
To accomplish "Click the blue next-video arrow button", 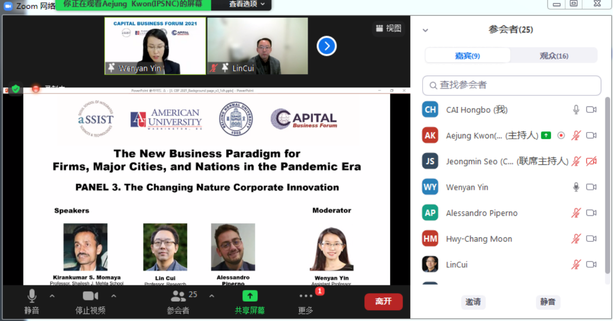I will [327, 46].
